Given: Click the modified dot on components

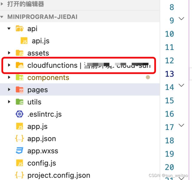Looking at the screenshot, I should [148, 77].
